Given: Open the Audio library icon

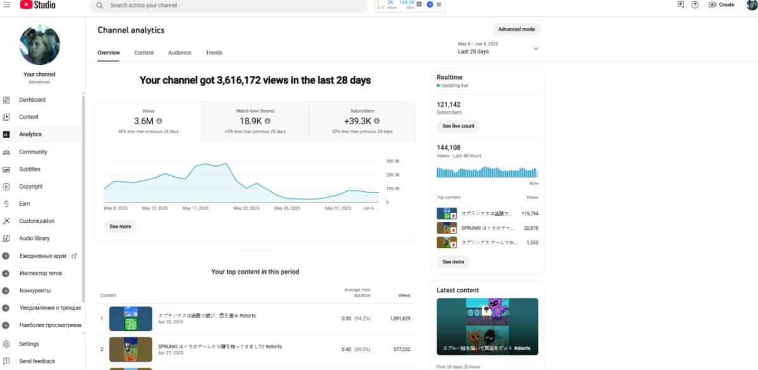Looking at the screenshot, I should click(x=6, y=239).
